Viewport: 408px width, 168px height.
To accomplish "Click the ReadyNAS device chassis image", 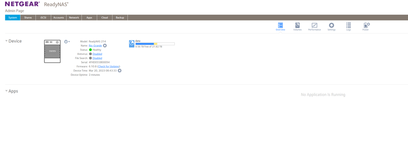I will click(52, 52).
